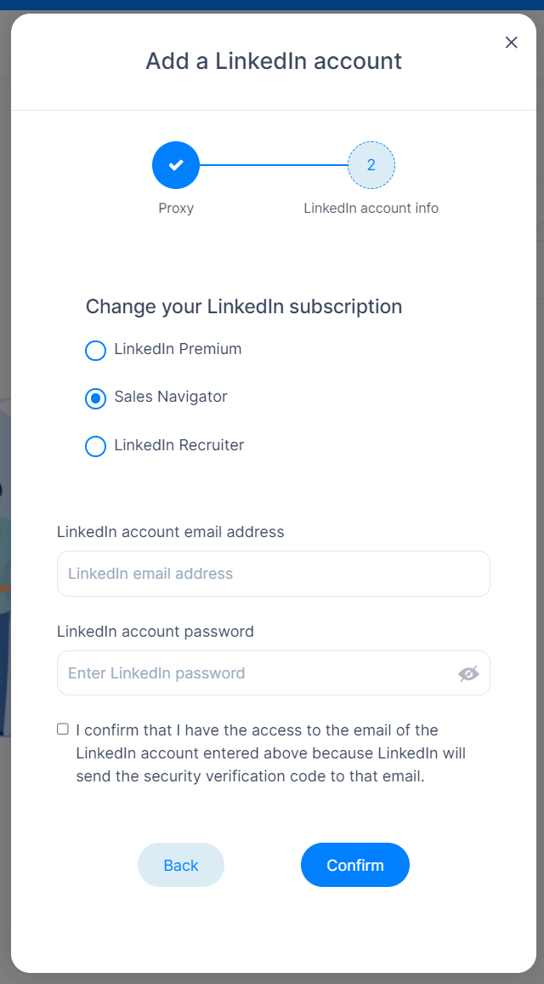Click the completed Proxy step checkmark circle
The width and height of the screenshot is (544, 984).
tap(176, 165)
